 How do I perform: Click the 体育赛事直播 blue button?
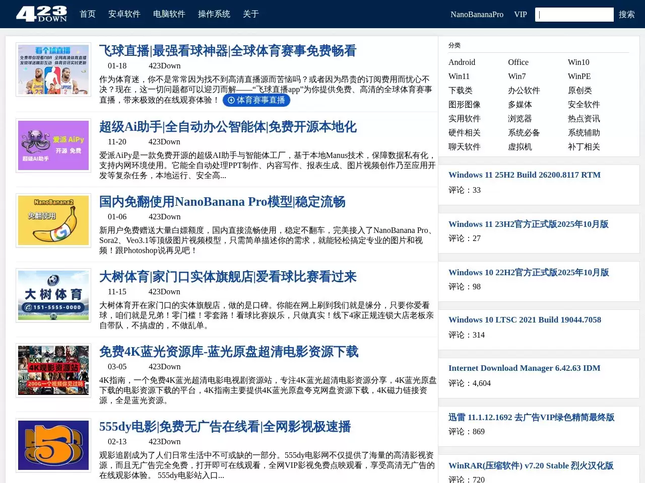(256, 100)
